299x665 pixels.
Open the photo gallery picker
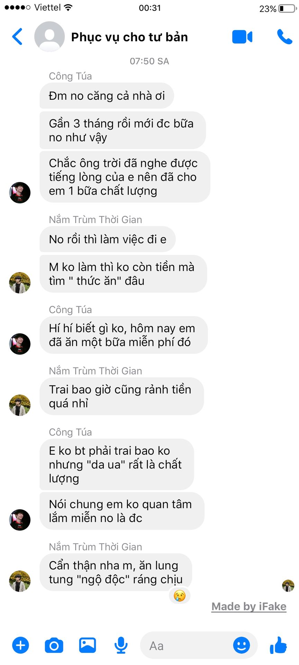click(88, 645)
